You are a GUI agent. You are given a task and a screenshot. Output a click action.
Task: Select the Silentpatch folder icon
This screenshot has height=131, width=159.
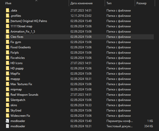(x=7, y=100)
